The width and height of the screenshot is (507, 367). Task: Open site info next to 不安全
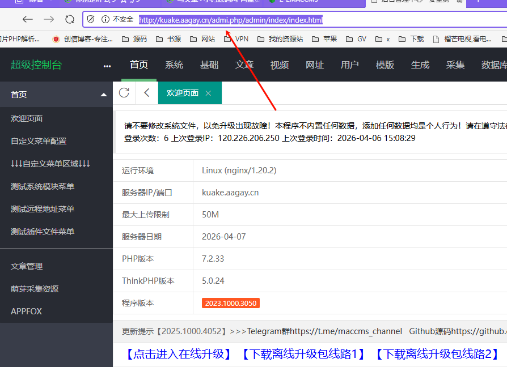click(x=105, y=19)
